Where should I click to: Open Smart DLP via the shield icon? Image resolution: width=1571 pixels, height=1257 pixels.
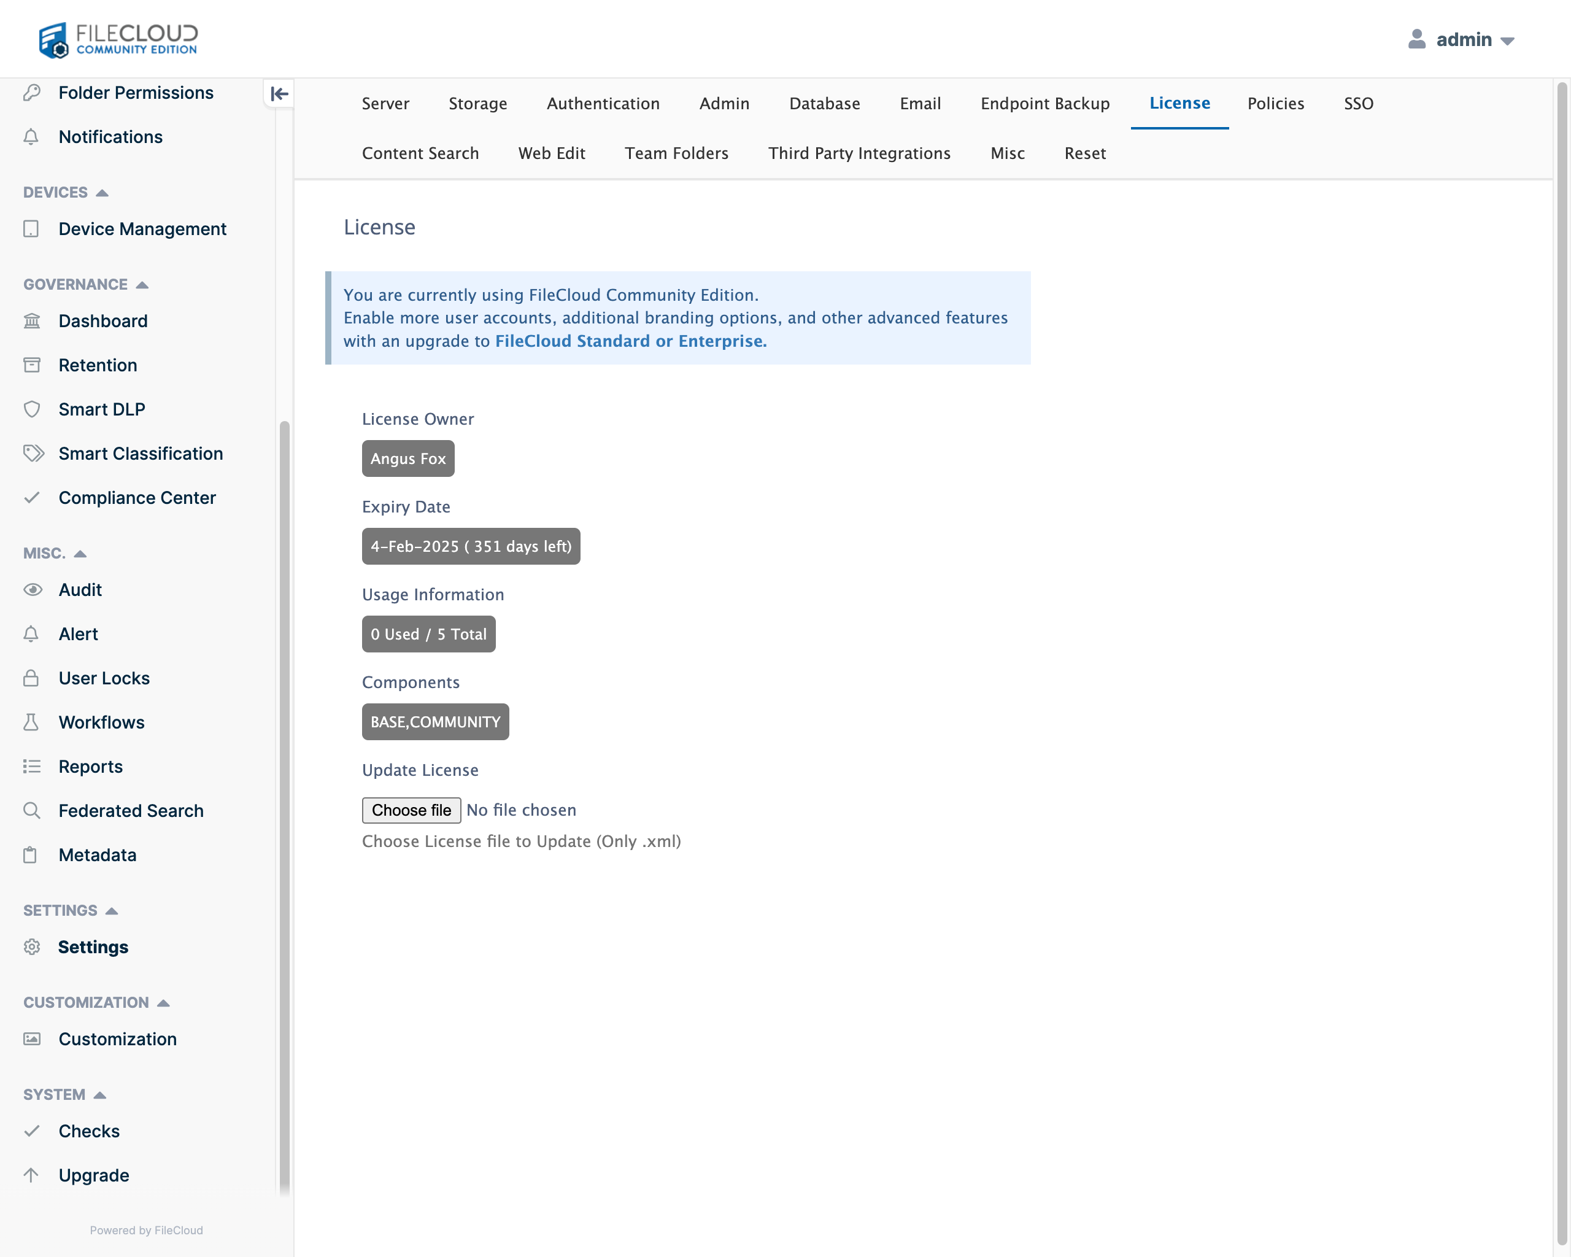[32, 409]
